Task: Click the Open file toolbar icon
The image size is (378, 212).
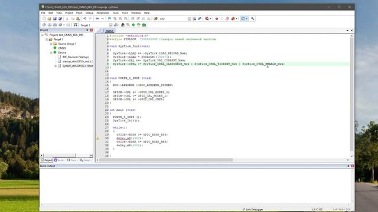Action: [x=50, y=18]
